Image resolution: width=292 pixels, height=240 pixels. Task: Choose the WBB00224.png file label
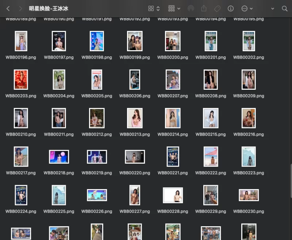(21, 211)
